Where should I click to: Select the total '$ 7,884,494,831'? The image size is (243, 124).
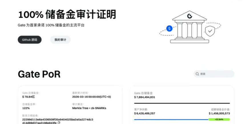click(x=144, y=97)
